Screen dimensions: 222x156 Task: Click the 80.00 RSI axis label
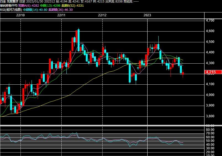[210, 130]
